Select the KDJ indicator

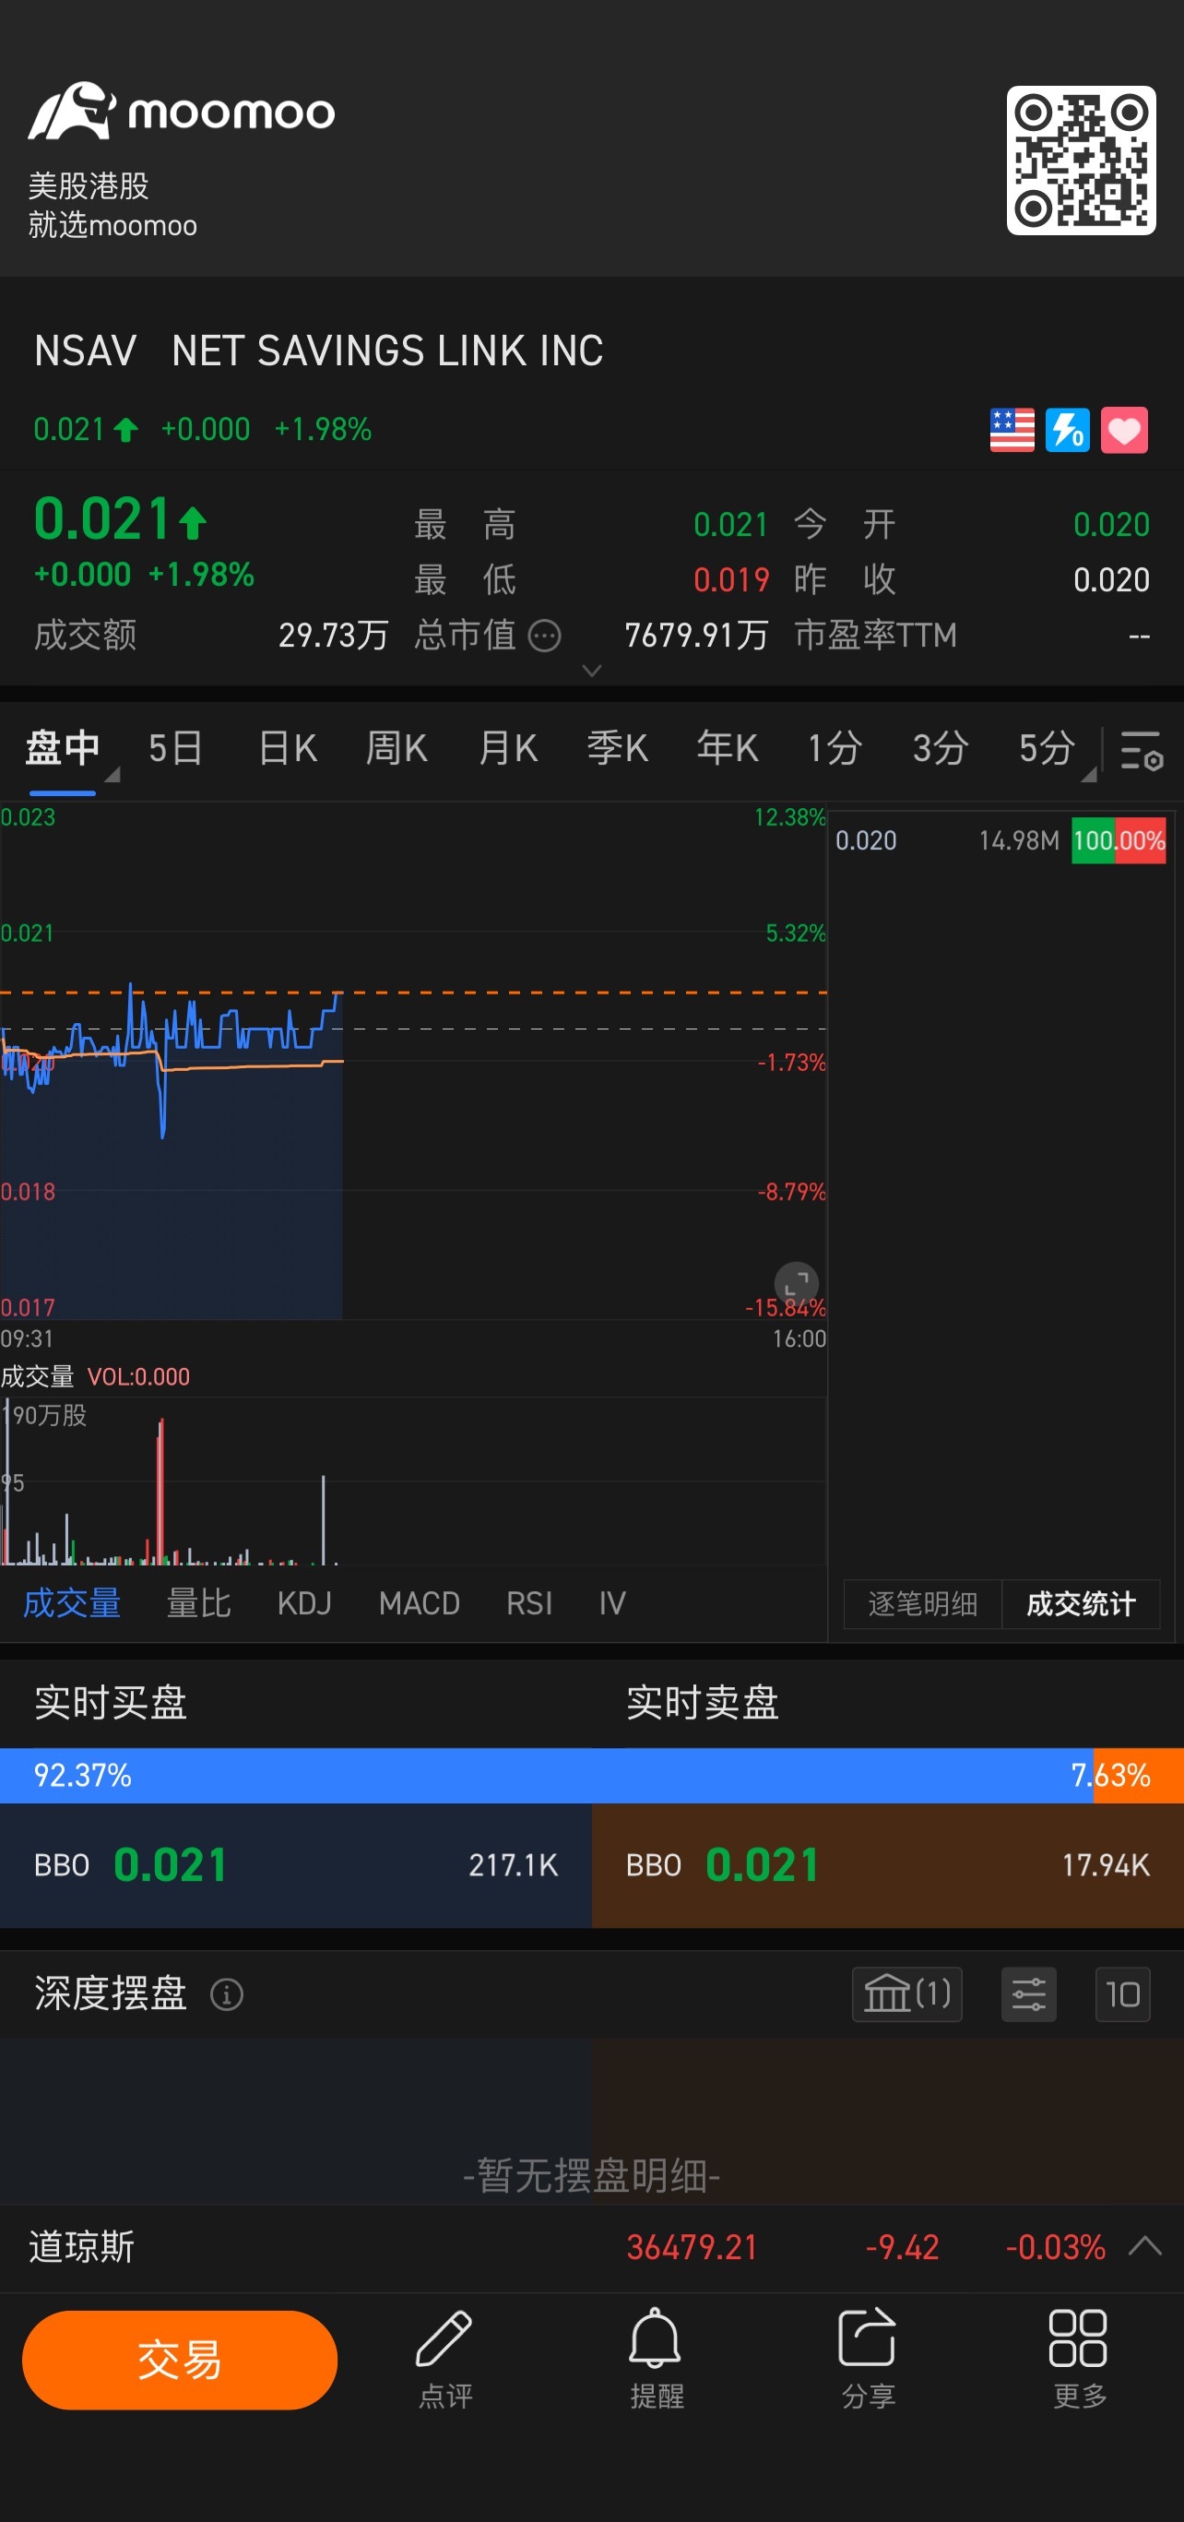tap(304, 1603)
